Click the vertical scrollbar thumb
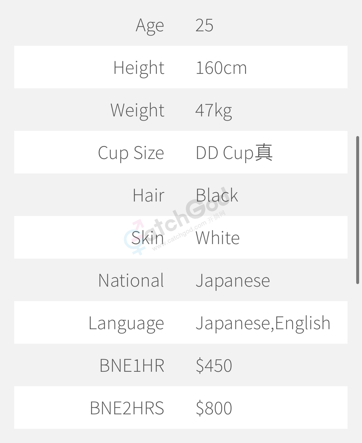 357,210
